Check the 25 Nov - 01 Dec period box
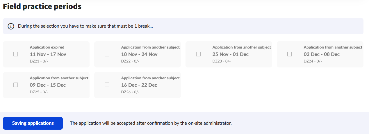The image size is (369, 134). click(x=198, y=54)
